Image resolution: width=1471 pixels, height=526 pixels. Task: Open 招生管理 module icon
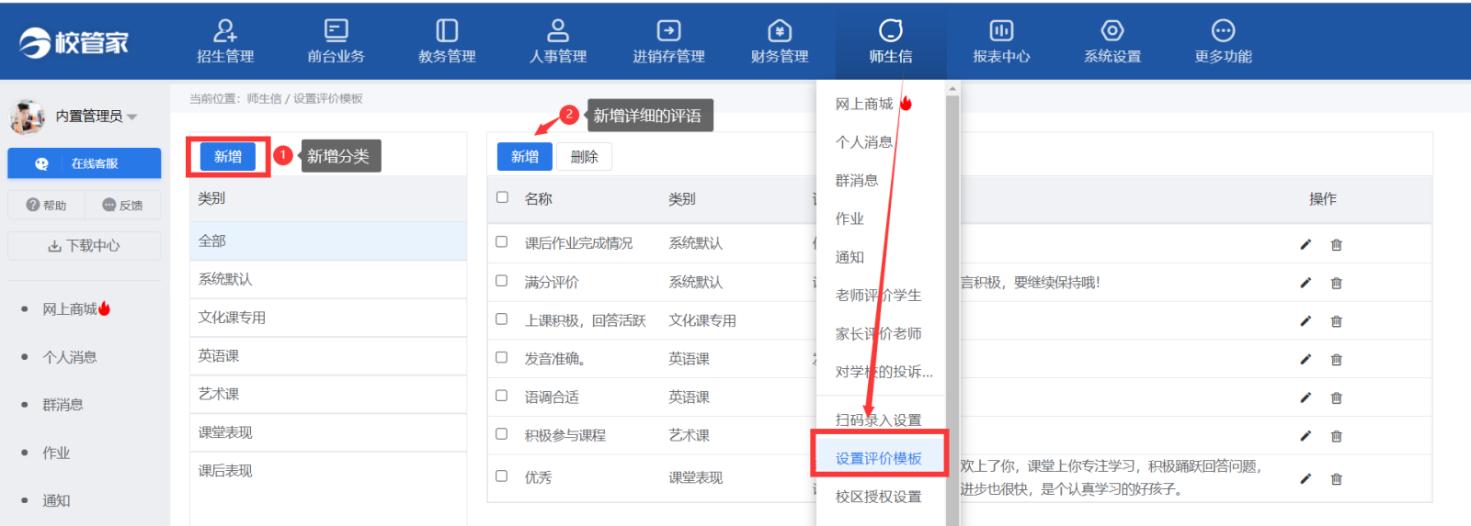tap(225, 31)
